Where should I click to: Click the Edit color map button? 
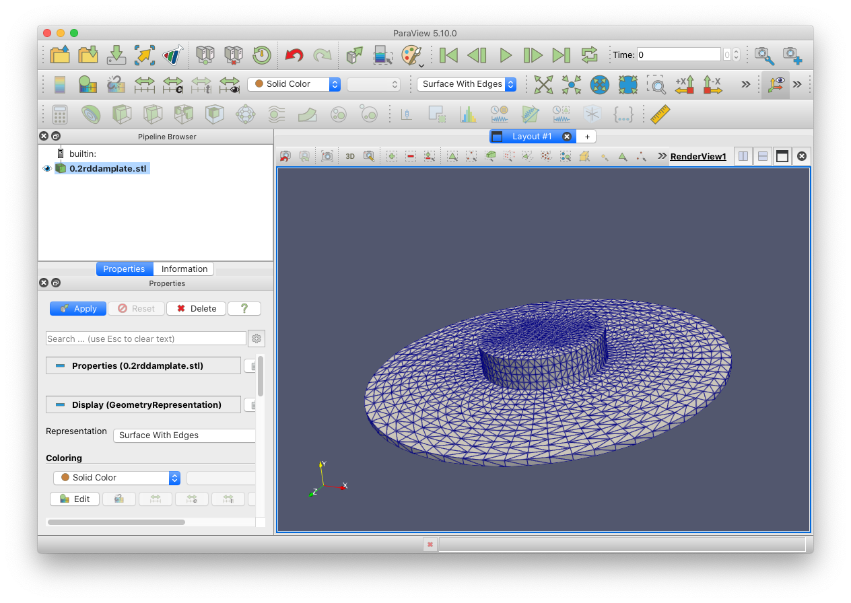click(75, 499)
